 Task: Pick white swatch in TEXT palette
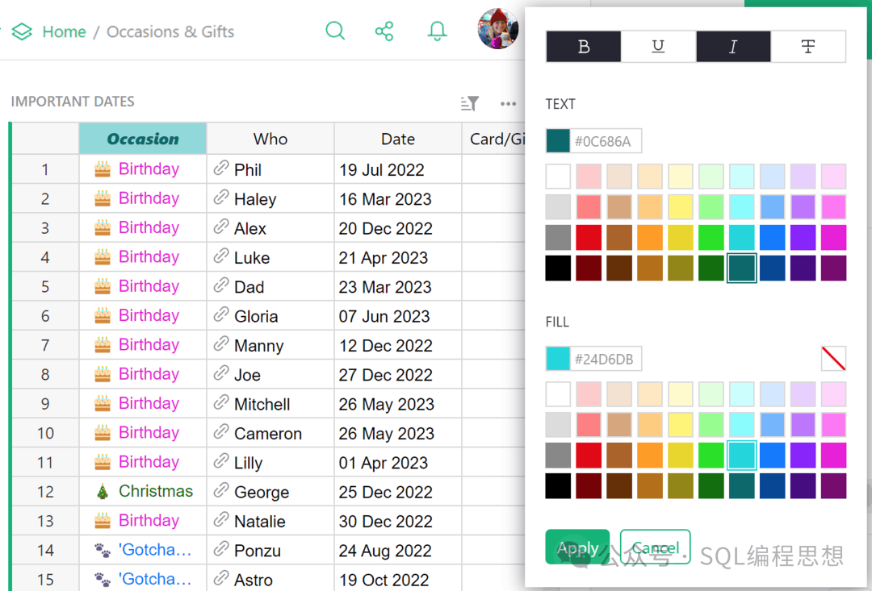point(558,177)
